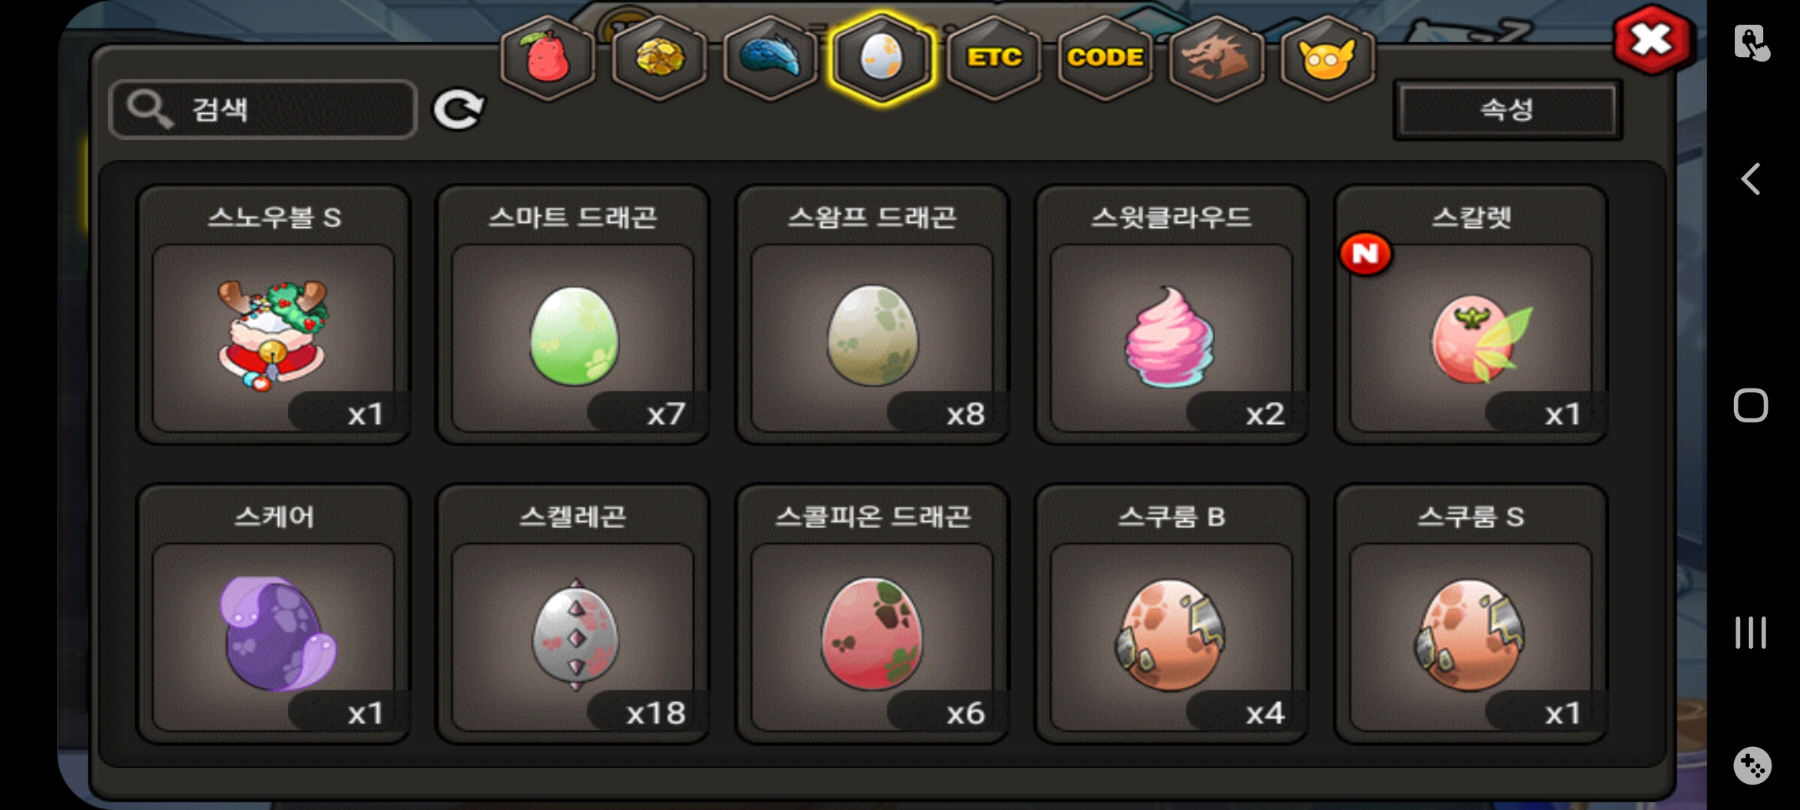The height and width of the screenshot is (810, 1800).
Task: Select the green 스마트 드래곤 egg
Action: point(573,315)
